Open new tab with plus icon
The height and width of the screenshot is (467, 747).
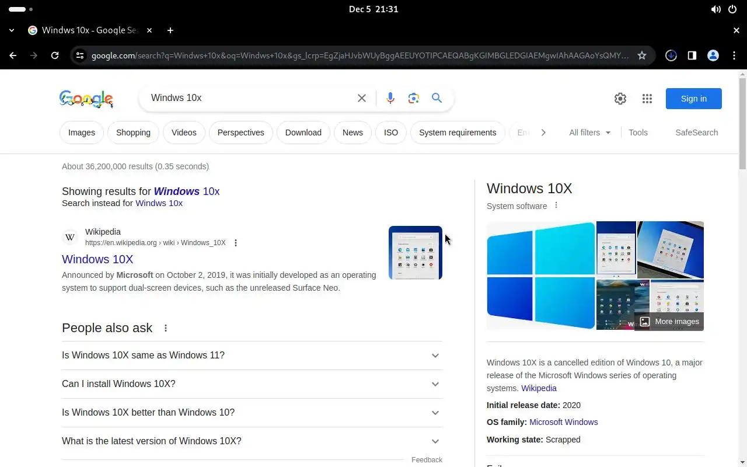click(170, 30)
